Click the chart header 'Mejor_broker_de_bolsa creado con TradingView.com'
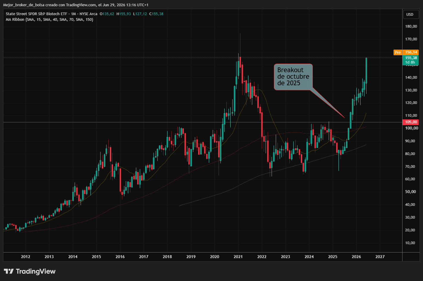Image resolution: width=423 pixels, height=281 pixels. (49, 5)
